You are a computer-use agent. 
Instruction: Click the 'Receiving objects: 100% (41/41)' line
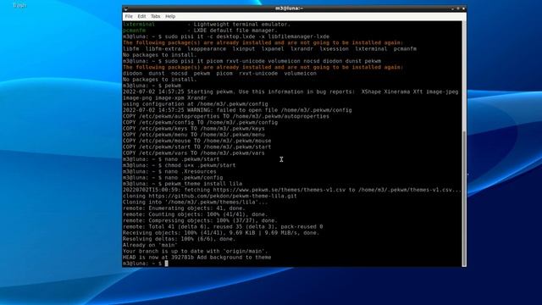coord(221,233)
